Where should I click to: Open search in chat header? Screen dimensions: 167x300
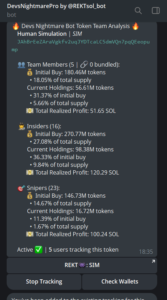pyautogui.click(x=138, y=11)
